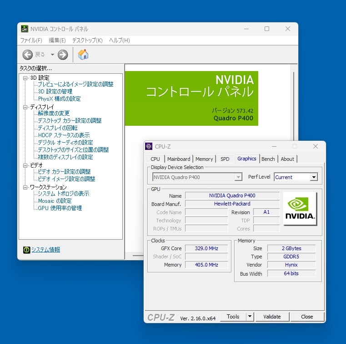Switch to the CPU tab in CPU-Z
This screenshot has width=346, height=344.
pos(155,159)
